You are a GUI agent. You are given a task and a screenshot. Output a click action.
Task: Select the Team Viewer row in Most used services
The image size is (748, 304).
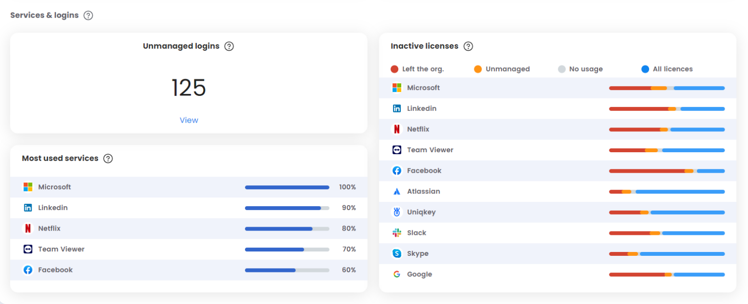click(61, 249)
